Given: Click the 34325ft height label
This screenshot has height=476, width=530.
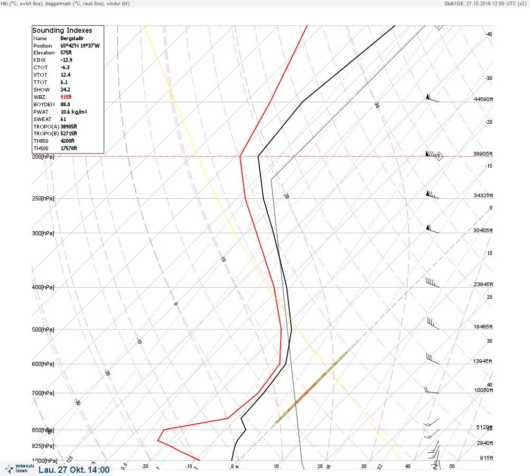Looking at the screenshot, I should click(x=483, y=196).
